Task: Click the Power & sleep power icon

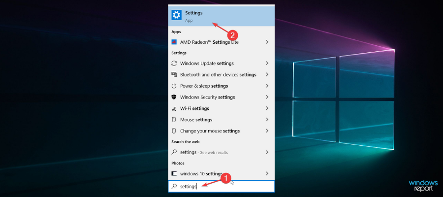Action: [174, 86]
